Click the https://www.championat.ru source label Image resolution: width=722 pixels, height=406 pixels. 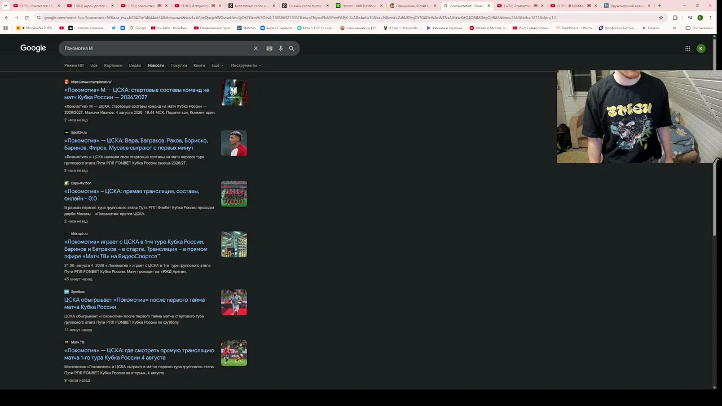91,82
